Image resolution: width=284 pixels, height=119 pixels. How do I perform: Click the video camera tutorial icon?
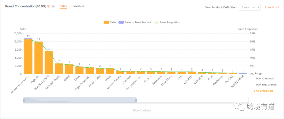pos(53,6)
